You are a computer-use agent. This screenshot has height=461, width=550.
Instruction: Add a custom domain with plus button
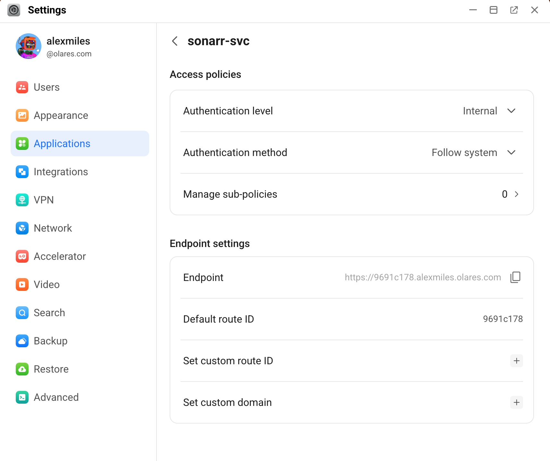point(517,402)
